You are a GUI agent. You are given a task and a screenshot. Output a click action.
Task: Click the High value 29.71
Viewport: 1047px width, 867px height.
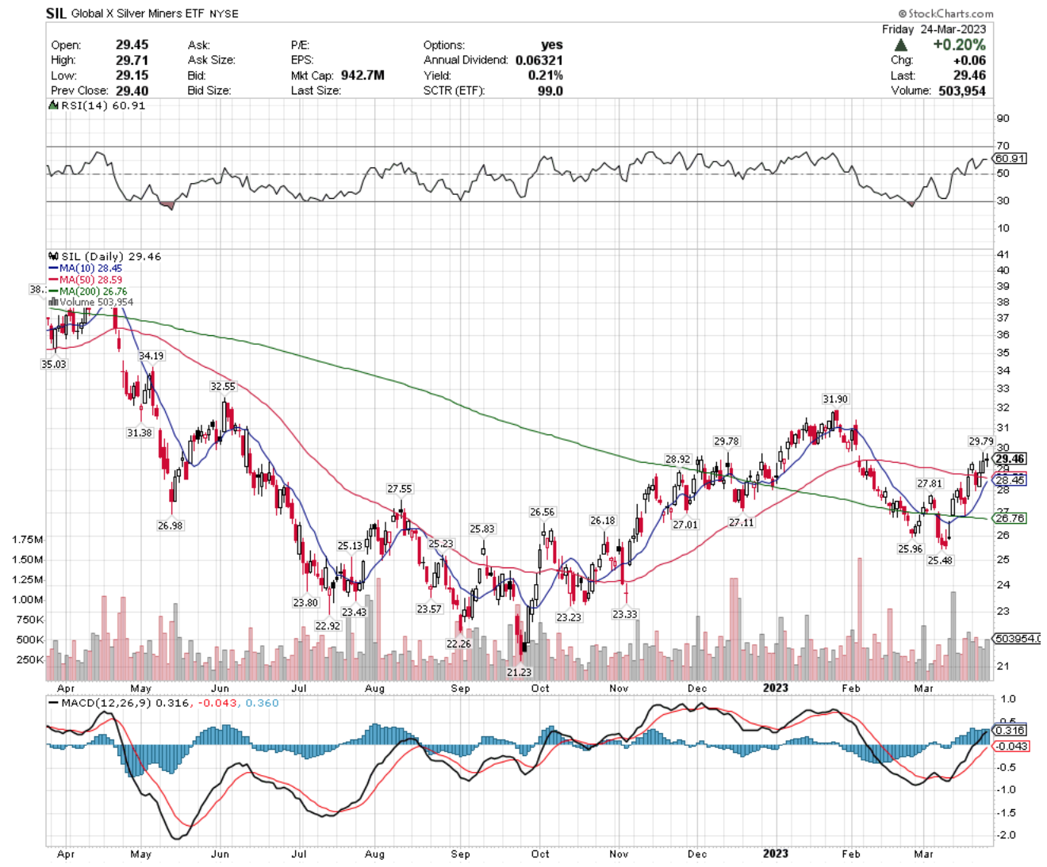pos(132,60)
